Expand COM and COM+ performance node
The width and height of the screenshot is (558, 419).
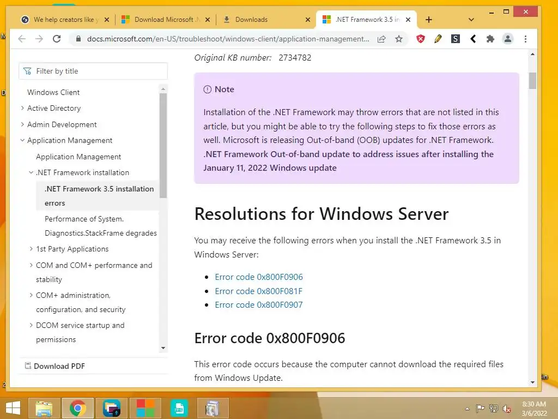click(x=31, y=265)
